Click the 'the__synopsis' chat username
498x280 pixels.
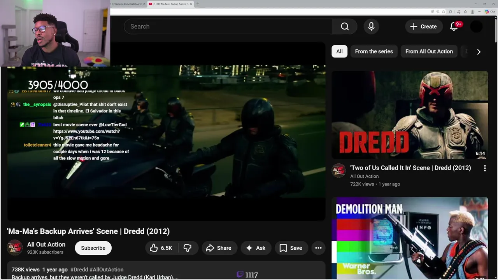37,105
